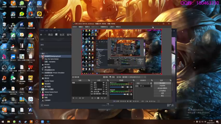Collapse the 最近 category in Steam library
Viewport: 221px width, 124px height.
tap(41, 53)
